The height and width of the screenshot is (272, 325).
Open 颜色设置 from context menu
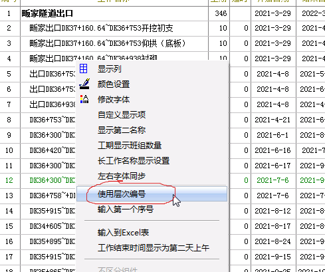pos(152,84)
